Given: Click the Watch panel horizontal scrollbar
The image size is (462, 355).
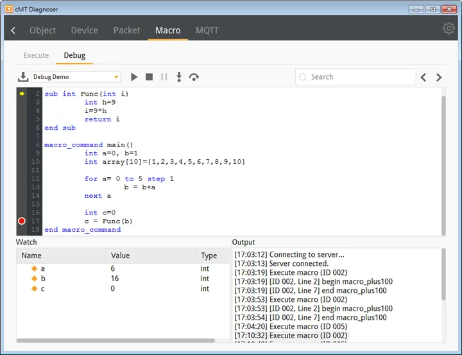Looking at the screenshot, I should pos(116,340).
